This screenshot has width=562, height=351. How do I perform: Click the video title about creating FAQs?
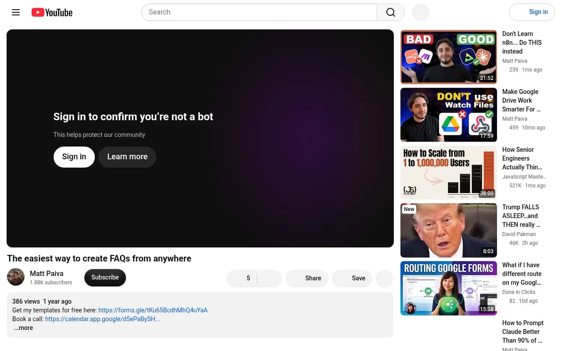(x=99, y=258)
